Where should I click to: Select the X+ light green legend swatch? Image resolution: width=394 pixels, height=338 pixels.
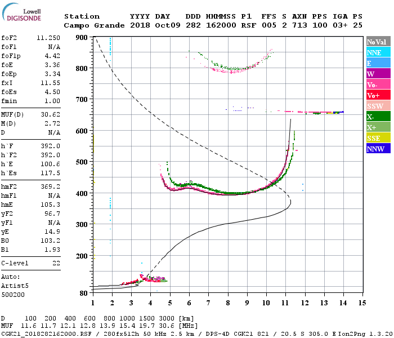pos(378,127)
